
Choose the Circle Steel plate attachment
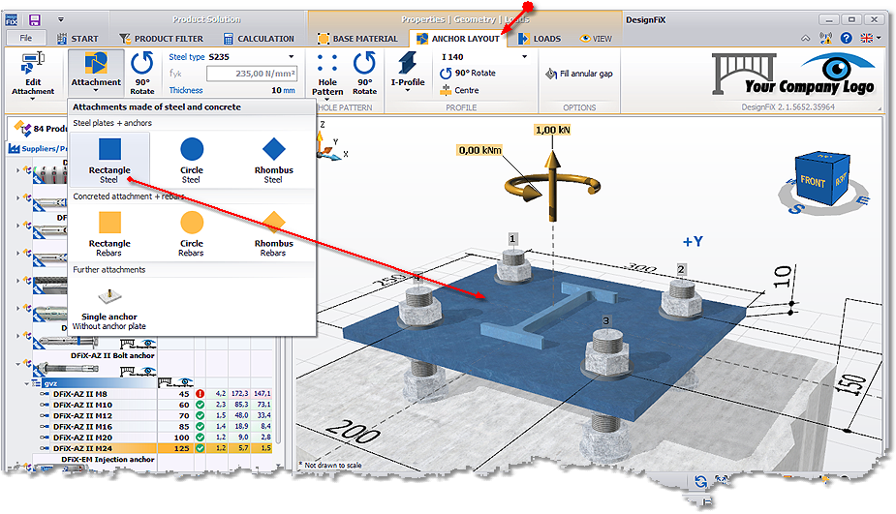(x=192, y=160)
